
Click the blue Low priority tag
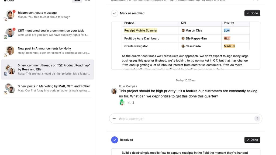[227, 30]
